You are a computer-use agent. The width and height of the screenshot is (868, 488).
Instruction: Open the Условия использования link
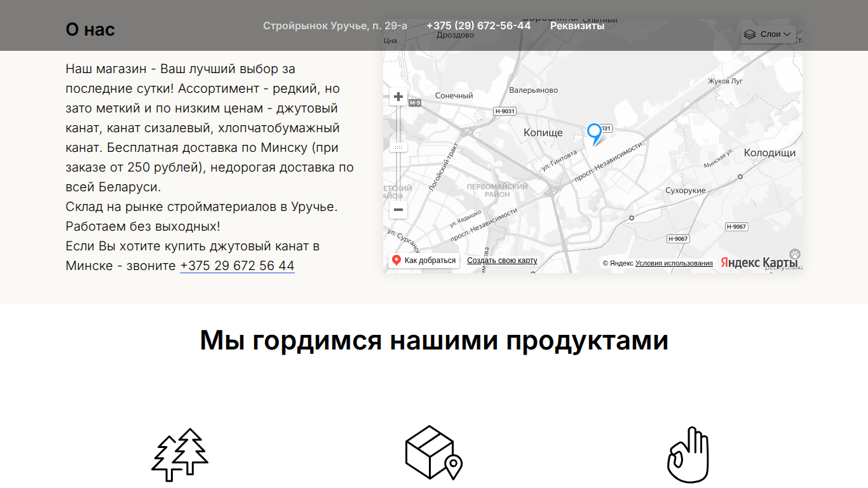tap(674, 263)
